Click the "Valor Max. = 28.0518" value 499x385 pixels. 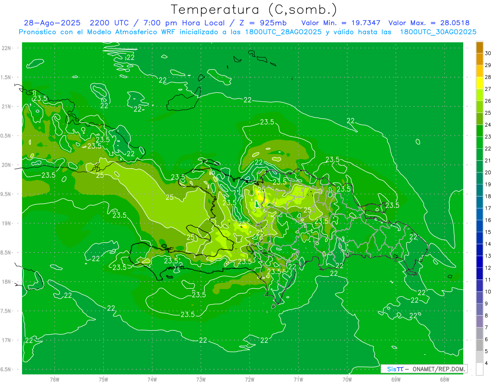[x=429, y=23]
